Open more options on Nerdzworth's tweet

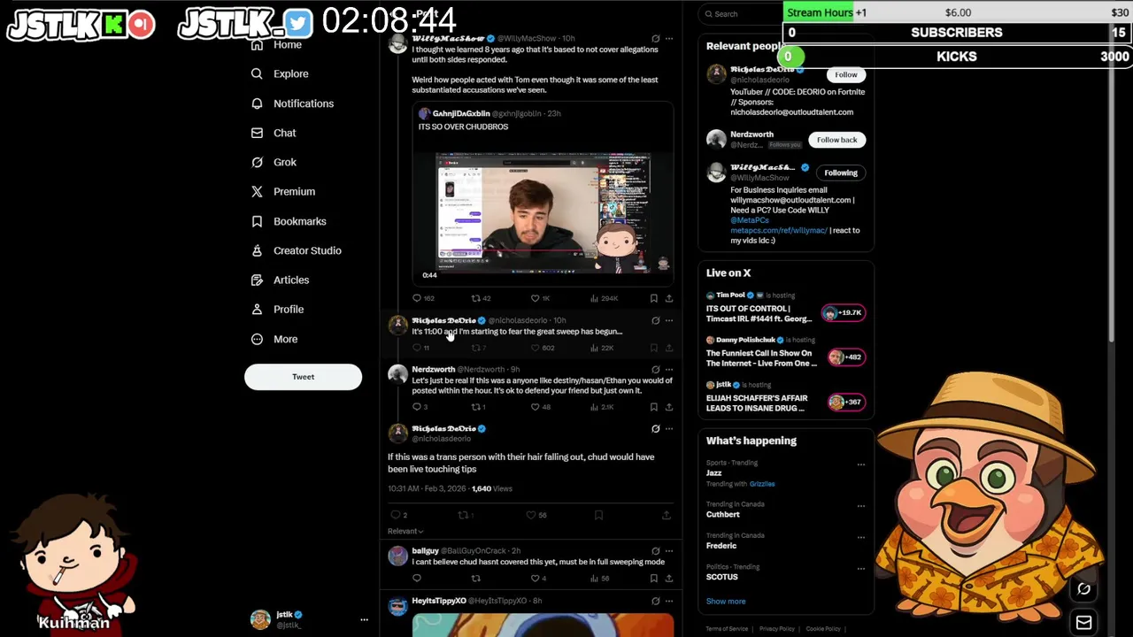(669, 369)
